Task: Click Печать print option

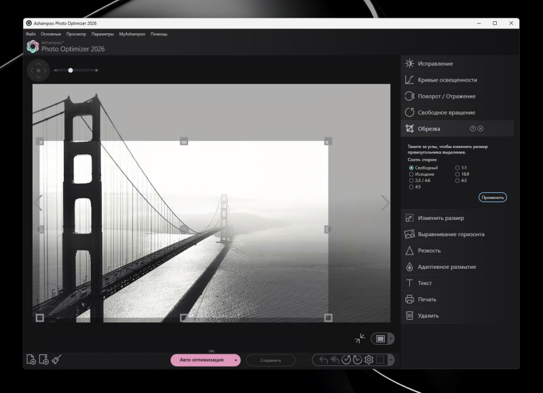Action: pos(457,299)
